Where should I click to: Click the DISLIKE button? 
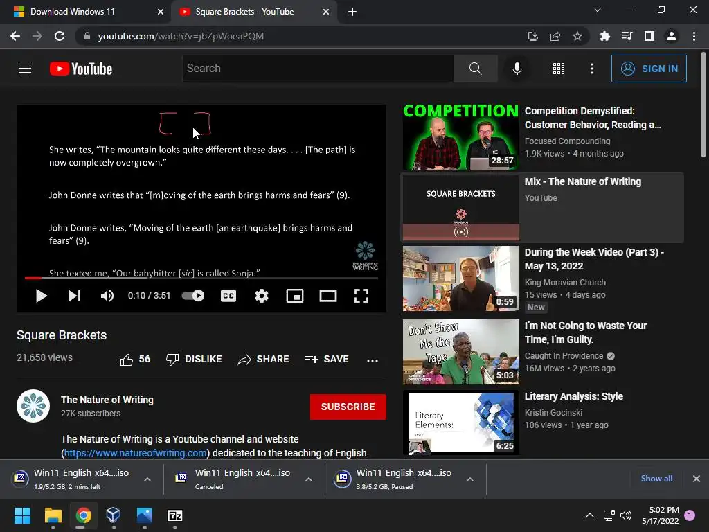(194, 360)
